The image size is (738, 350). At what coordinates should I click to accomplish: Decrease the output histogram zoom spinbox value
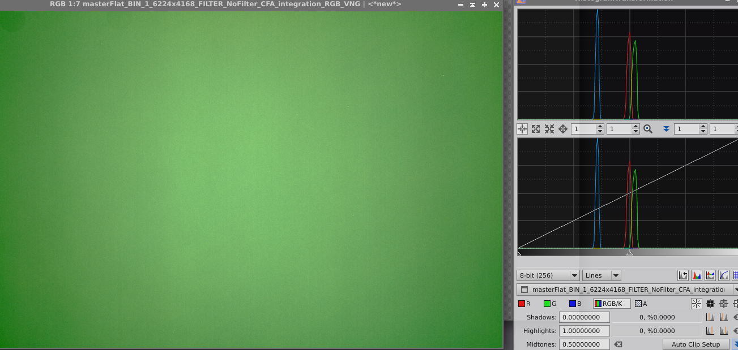(703, 132)
